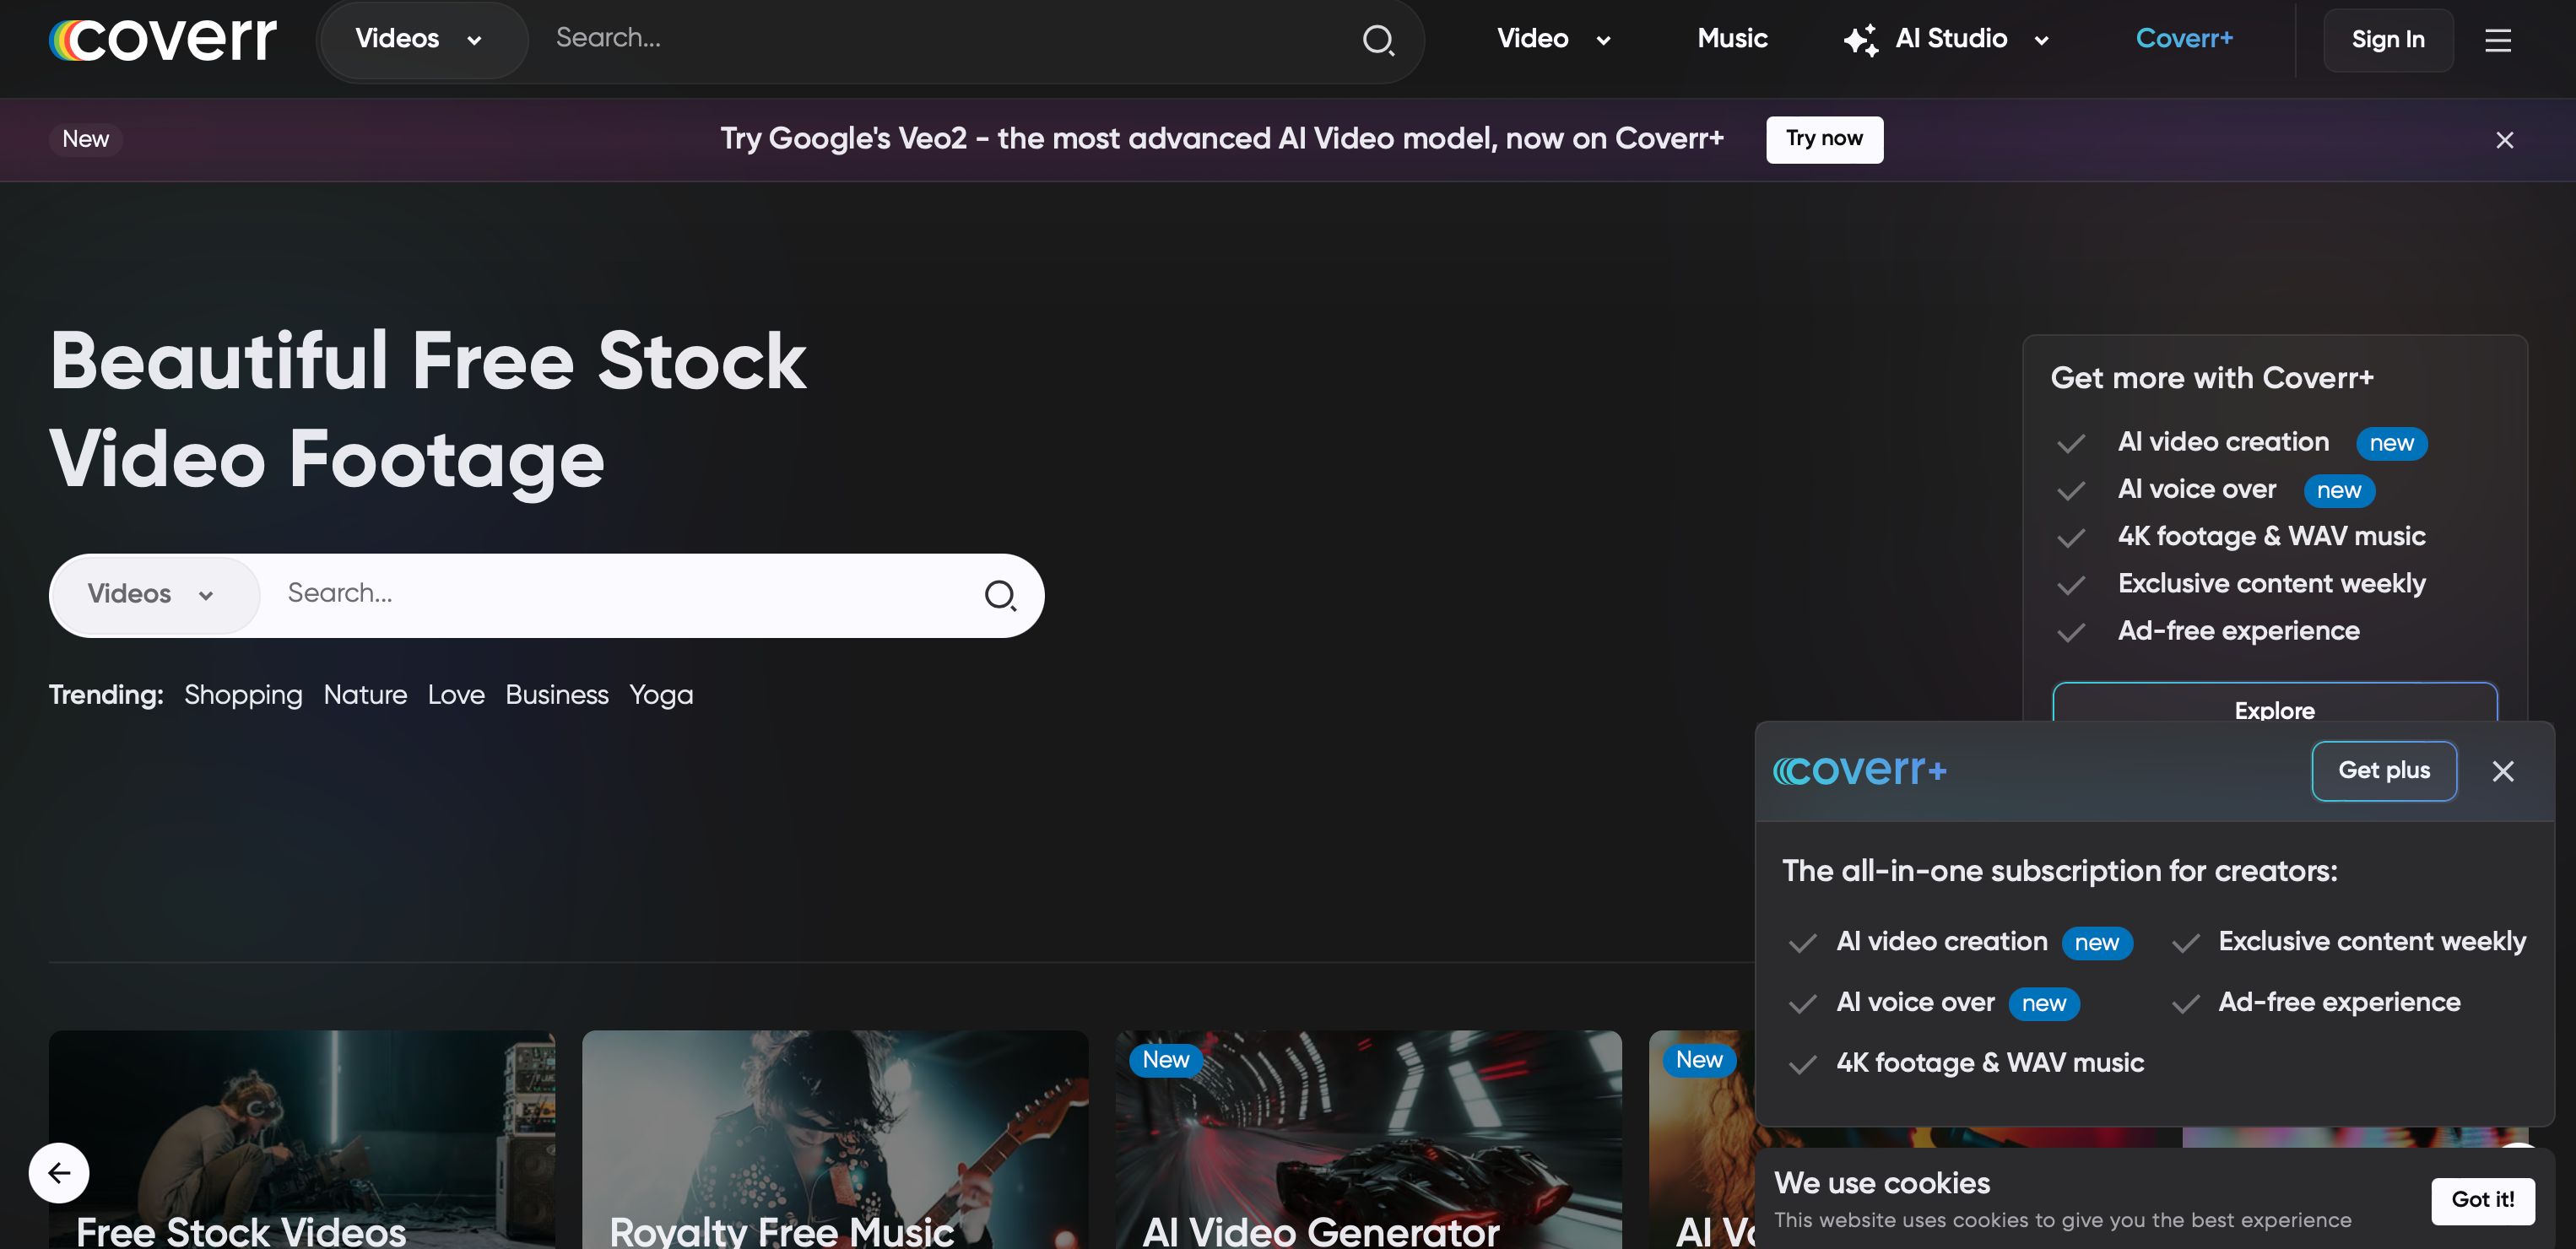Click the AI Studio sparkle icon
This screenshot has width=2576, height=1249.
pos(1860,40)
